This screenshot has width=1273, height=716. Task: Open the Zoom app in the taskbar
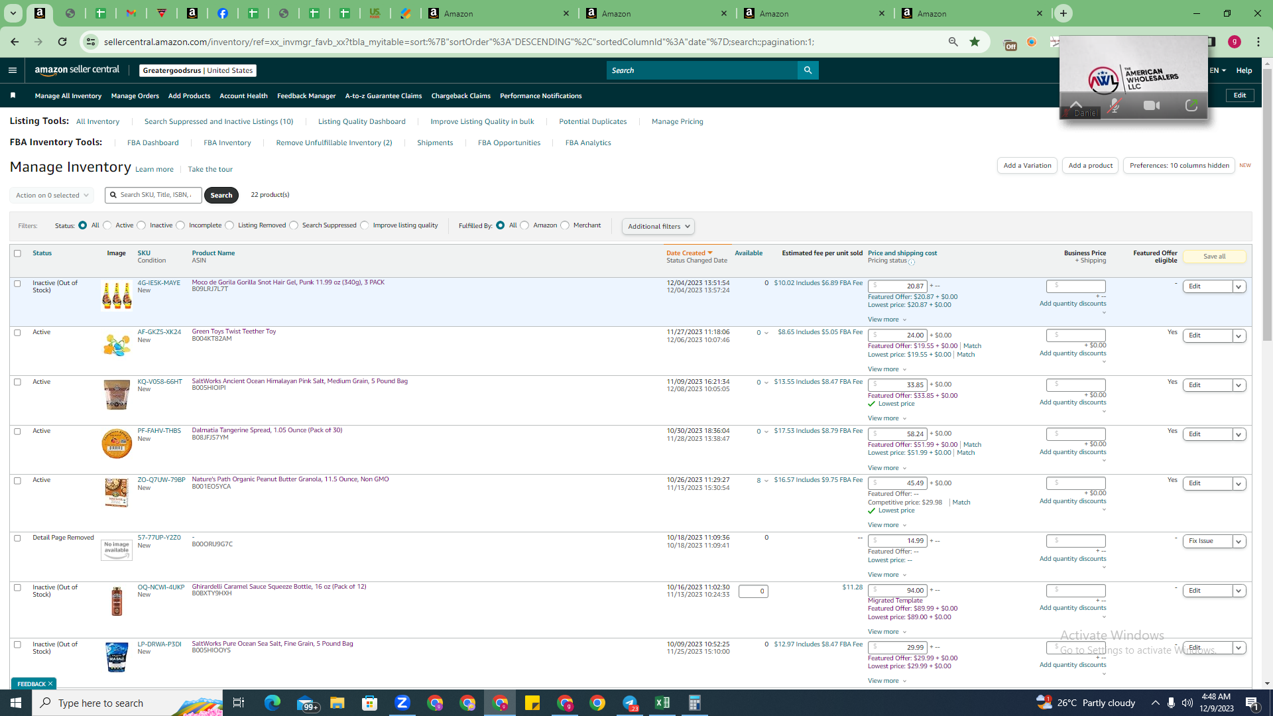tap(402, 703)
